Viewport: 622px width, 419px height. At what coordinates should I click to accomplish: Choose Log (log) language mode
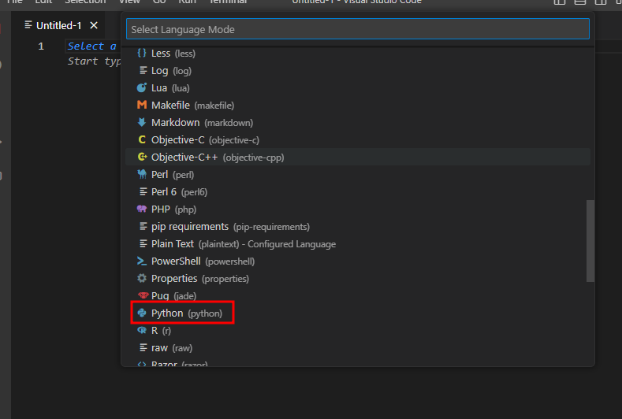(x=358, y=71)
